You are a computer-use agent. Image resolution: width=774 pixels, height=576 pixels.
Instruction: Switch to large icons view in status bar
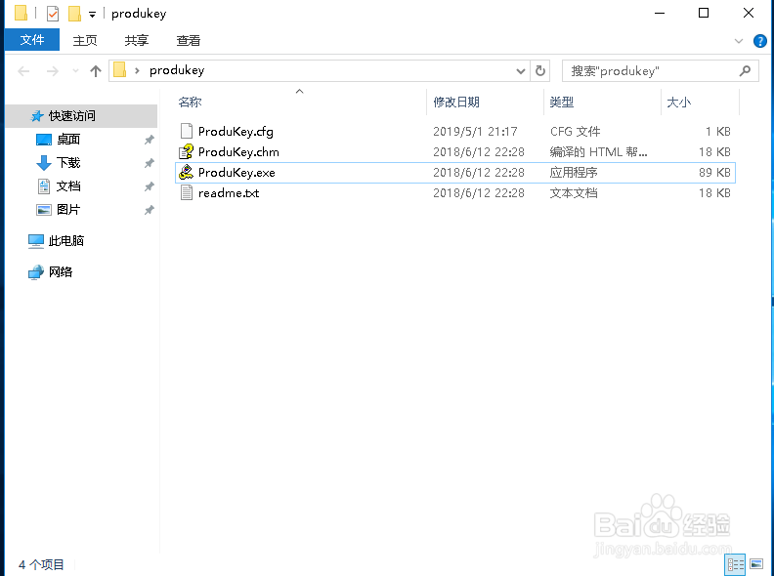click(x=756, y=564)
